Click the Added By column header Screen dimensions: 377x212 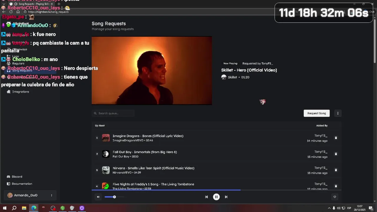point(322,126)
